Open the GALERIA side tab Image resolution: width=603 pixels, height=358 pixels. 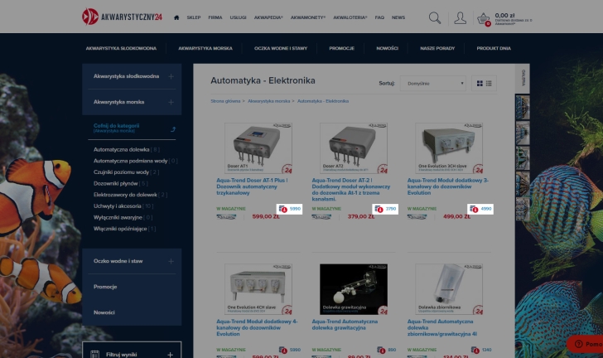[523, 78]
